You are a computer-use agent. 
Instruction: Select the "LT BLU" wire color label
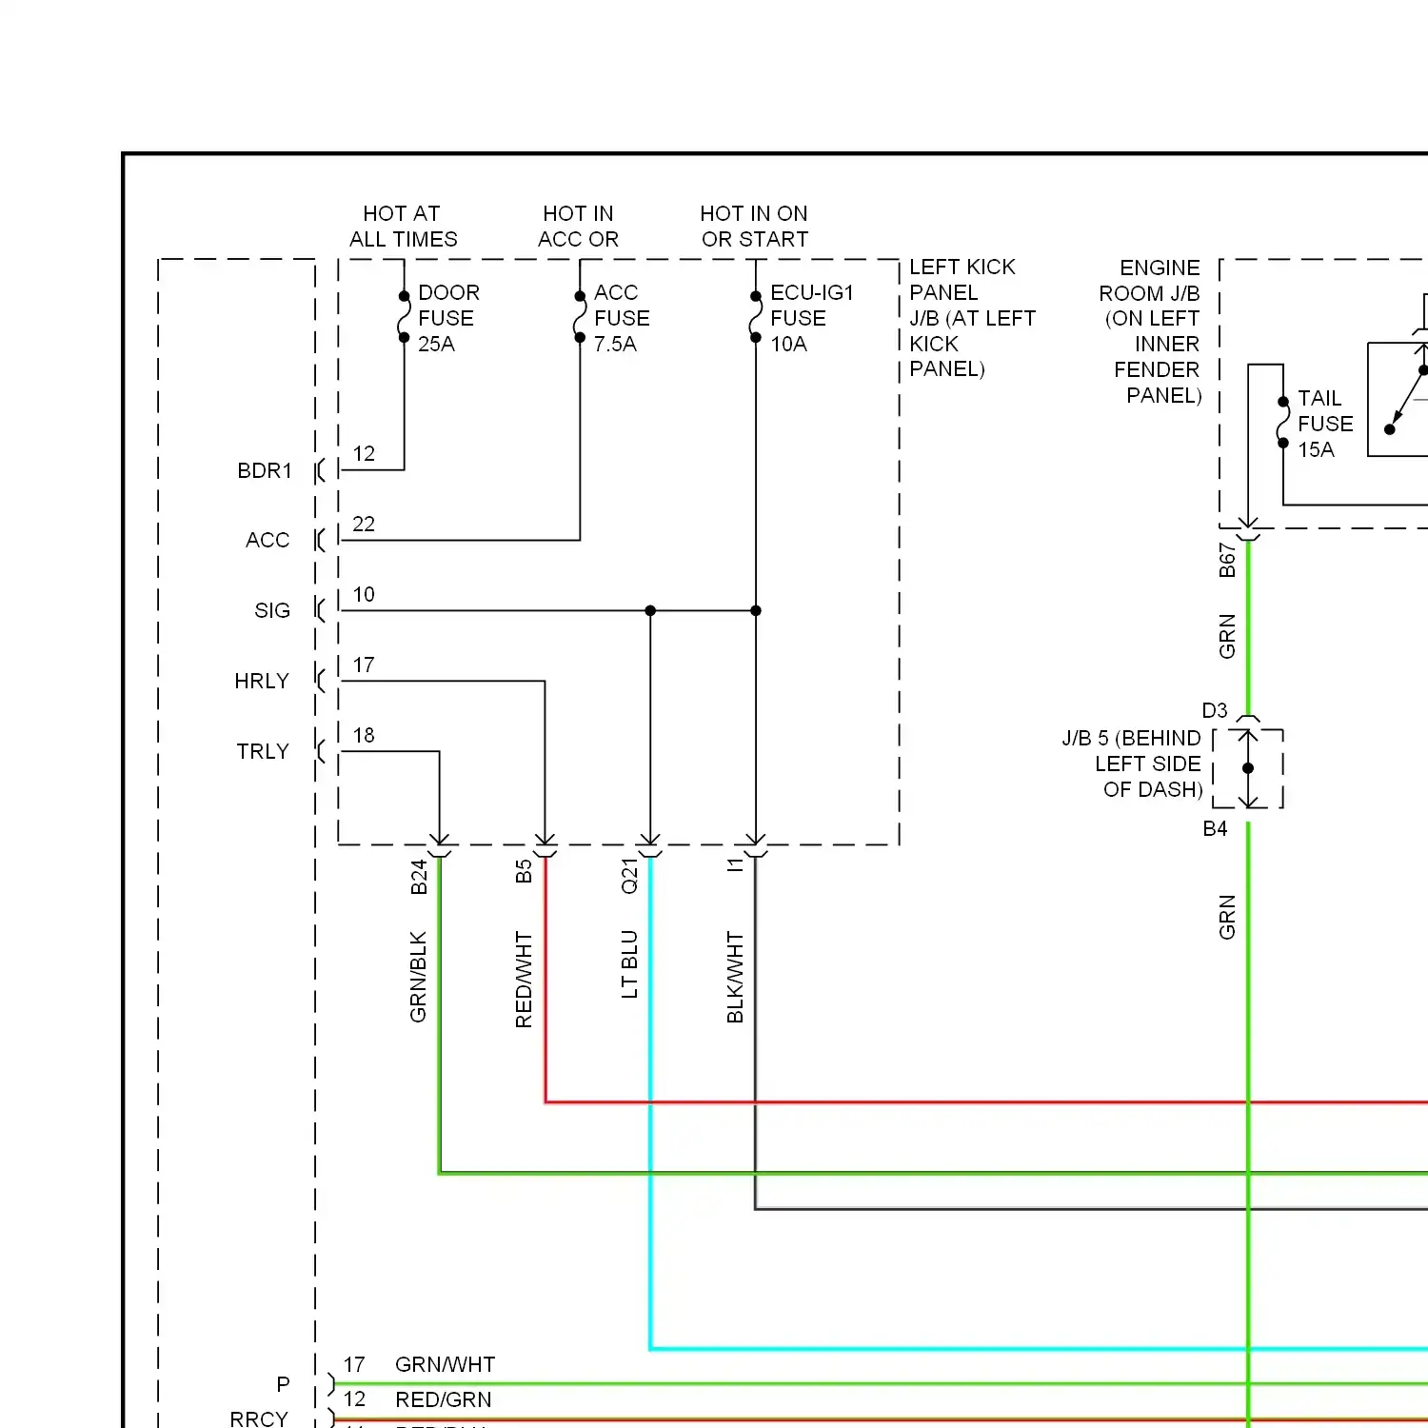[629, 964]
